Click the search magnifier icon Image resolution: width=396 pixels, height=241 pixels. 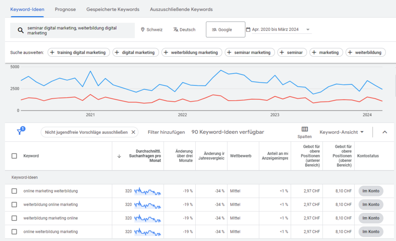pos(21,30)
